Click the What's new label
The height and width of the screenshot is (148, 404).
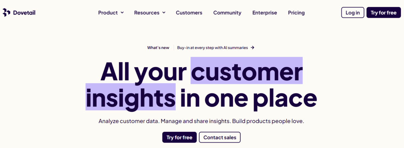tap(158, 48)
